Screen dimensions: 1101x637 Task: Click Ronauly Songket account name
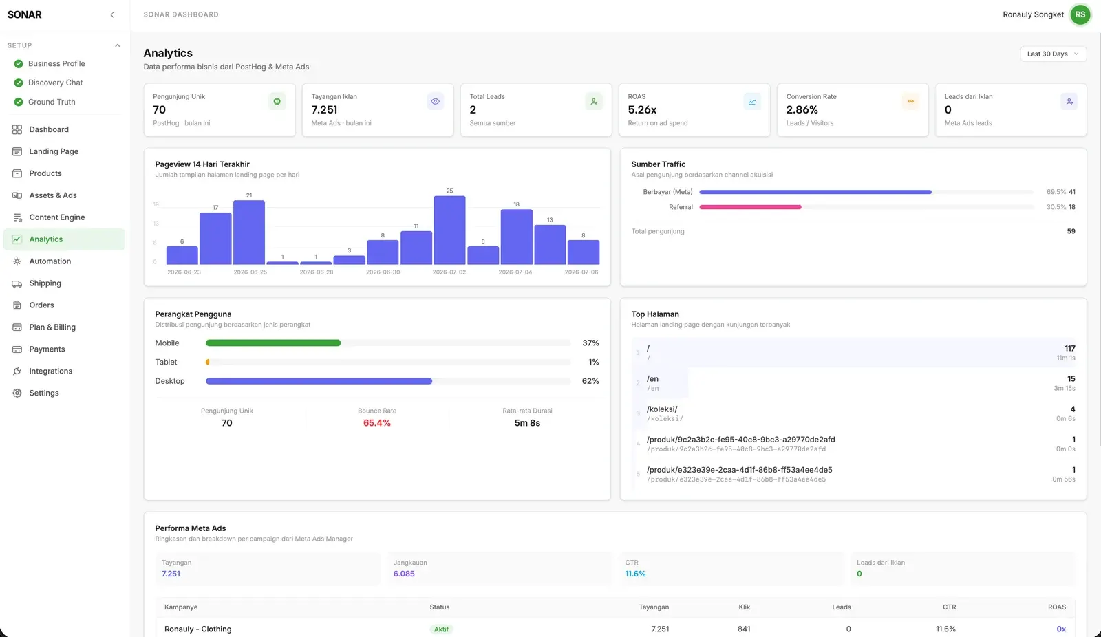(1033, 14)
